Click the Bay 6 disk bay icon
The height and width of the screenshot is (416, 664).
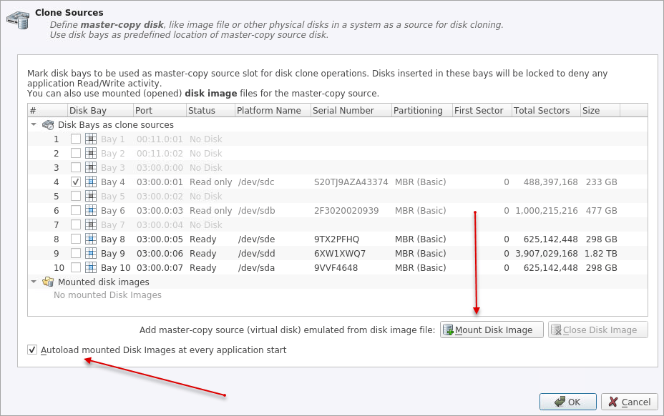91,210
